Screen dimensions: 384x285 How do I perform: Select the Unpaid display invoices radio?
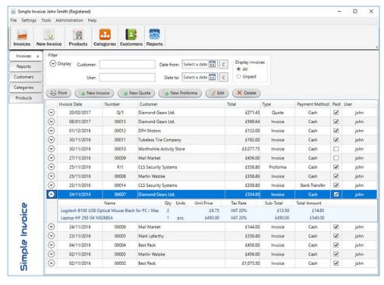[x=238, y=76]
